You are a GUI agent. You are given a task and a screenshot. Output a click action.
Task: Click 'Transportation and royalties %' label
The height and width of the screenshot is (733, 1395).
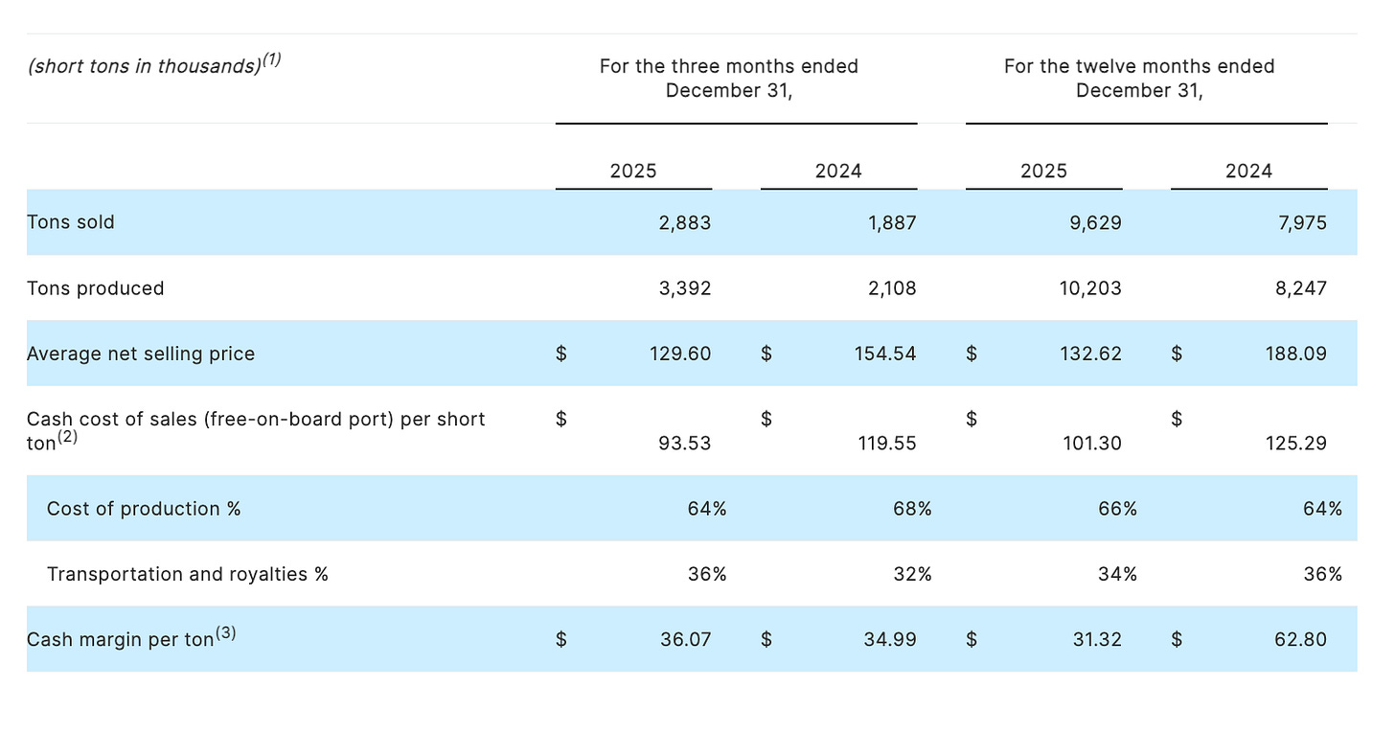pos(188,574)
